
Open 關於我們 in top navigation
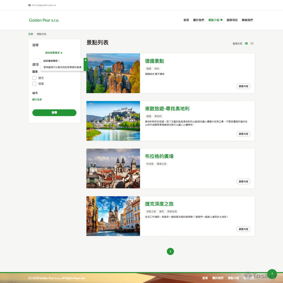198,20
